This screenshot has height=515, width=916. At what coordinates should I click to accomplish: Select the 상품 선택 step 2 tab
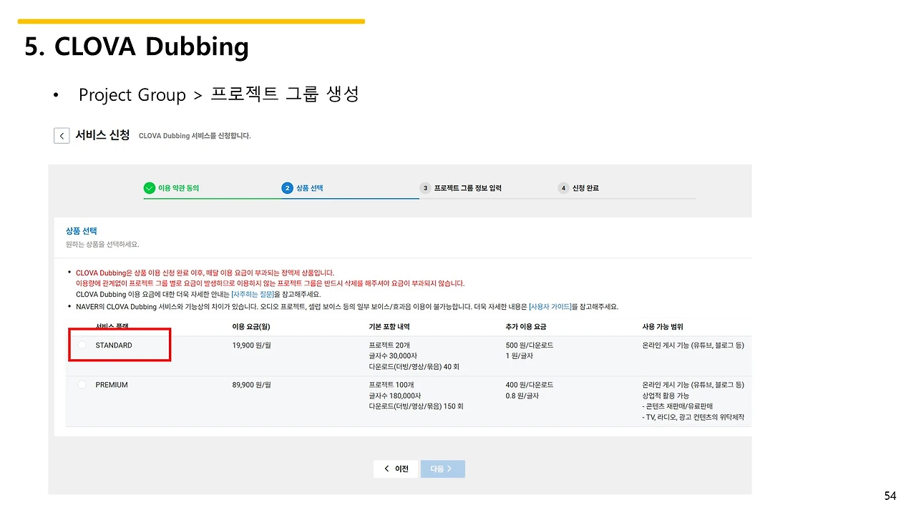tap(303, 188)
